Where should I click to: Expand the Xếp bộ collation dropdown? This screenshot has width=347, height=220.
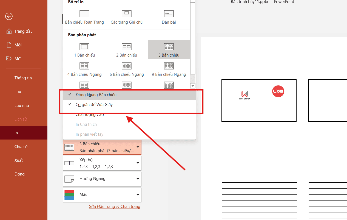pyautogui.click(x=102, y=163)
